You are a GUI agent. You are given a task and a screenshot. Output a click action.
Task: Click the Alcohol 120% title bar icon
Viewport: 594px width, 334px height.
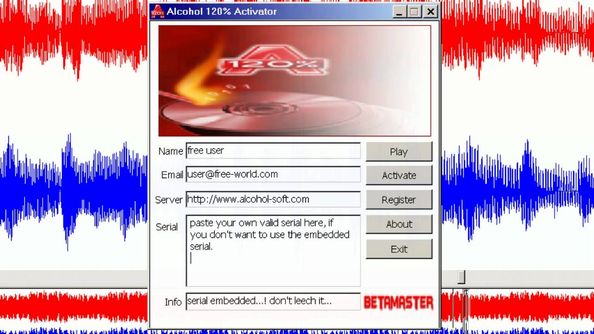(158, 12)
